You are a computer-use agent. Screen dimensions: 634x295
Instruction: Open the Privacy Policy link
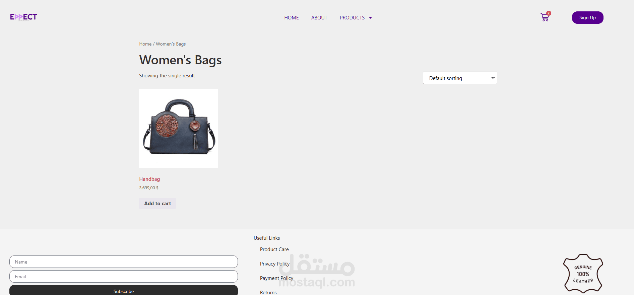pyautogui.click(x=275, y=264)
